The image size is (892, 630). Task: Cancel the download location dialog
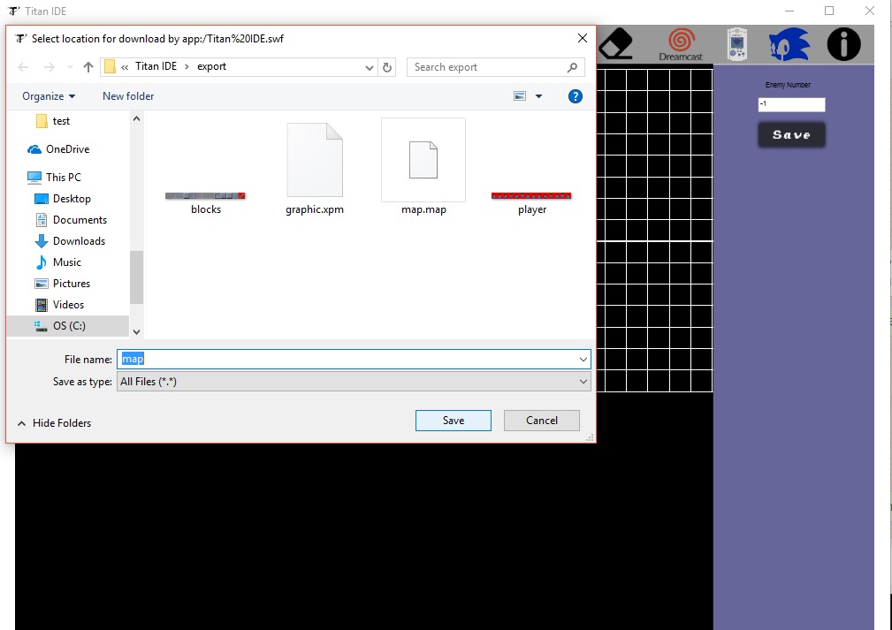(x=542, y=421)
